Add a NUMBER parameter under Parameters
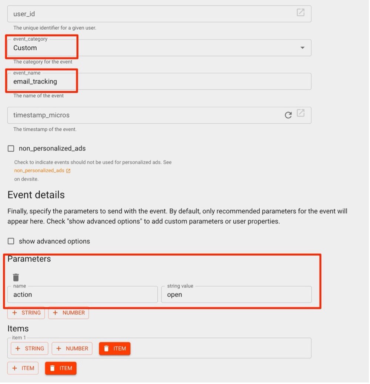Screen dimensions: 370x384 tap(69, 313)
